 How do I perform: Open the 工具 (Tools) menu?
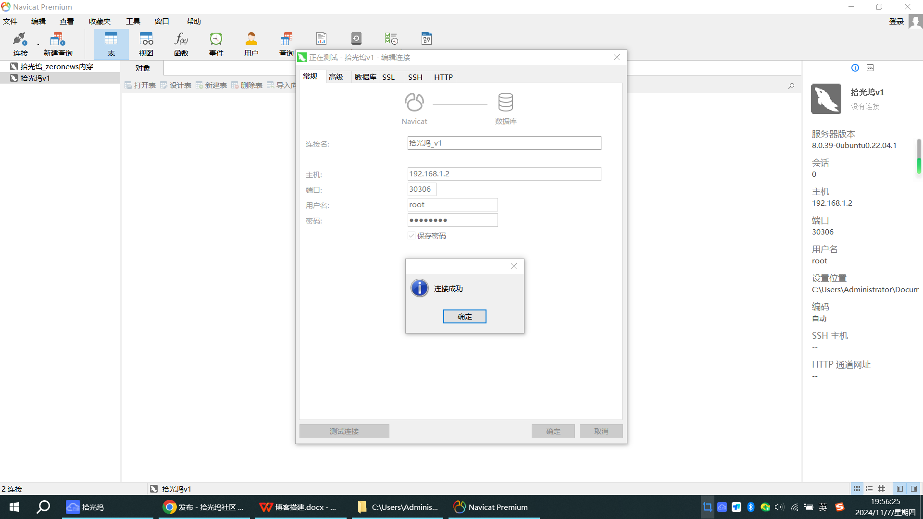133,21
